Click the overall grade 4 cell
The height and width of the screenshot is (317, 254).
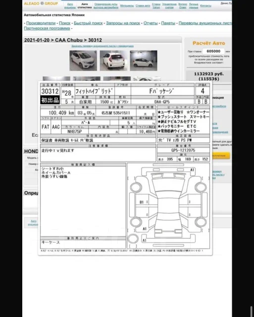(203, 91)
